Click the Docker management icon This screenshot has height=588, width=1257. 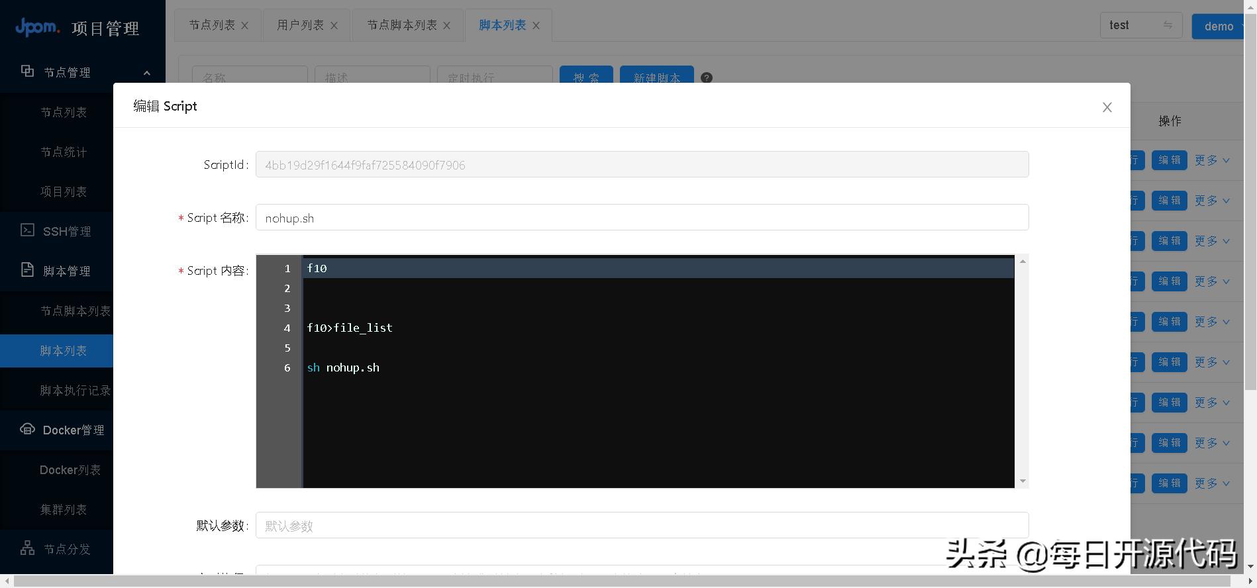point(27,429)
